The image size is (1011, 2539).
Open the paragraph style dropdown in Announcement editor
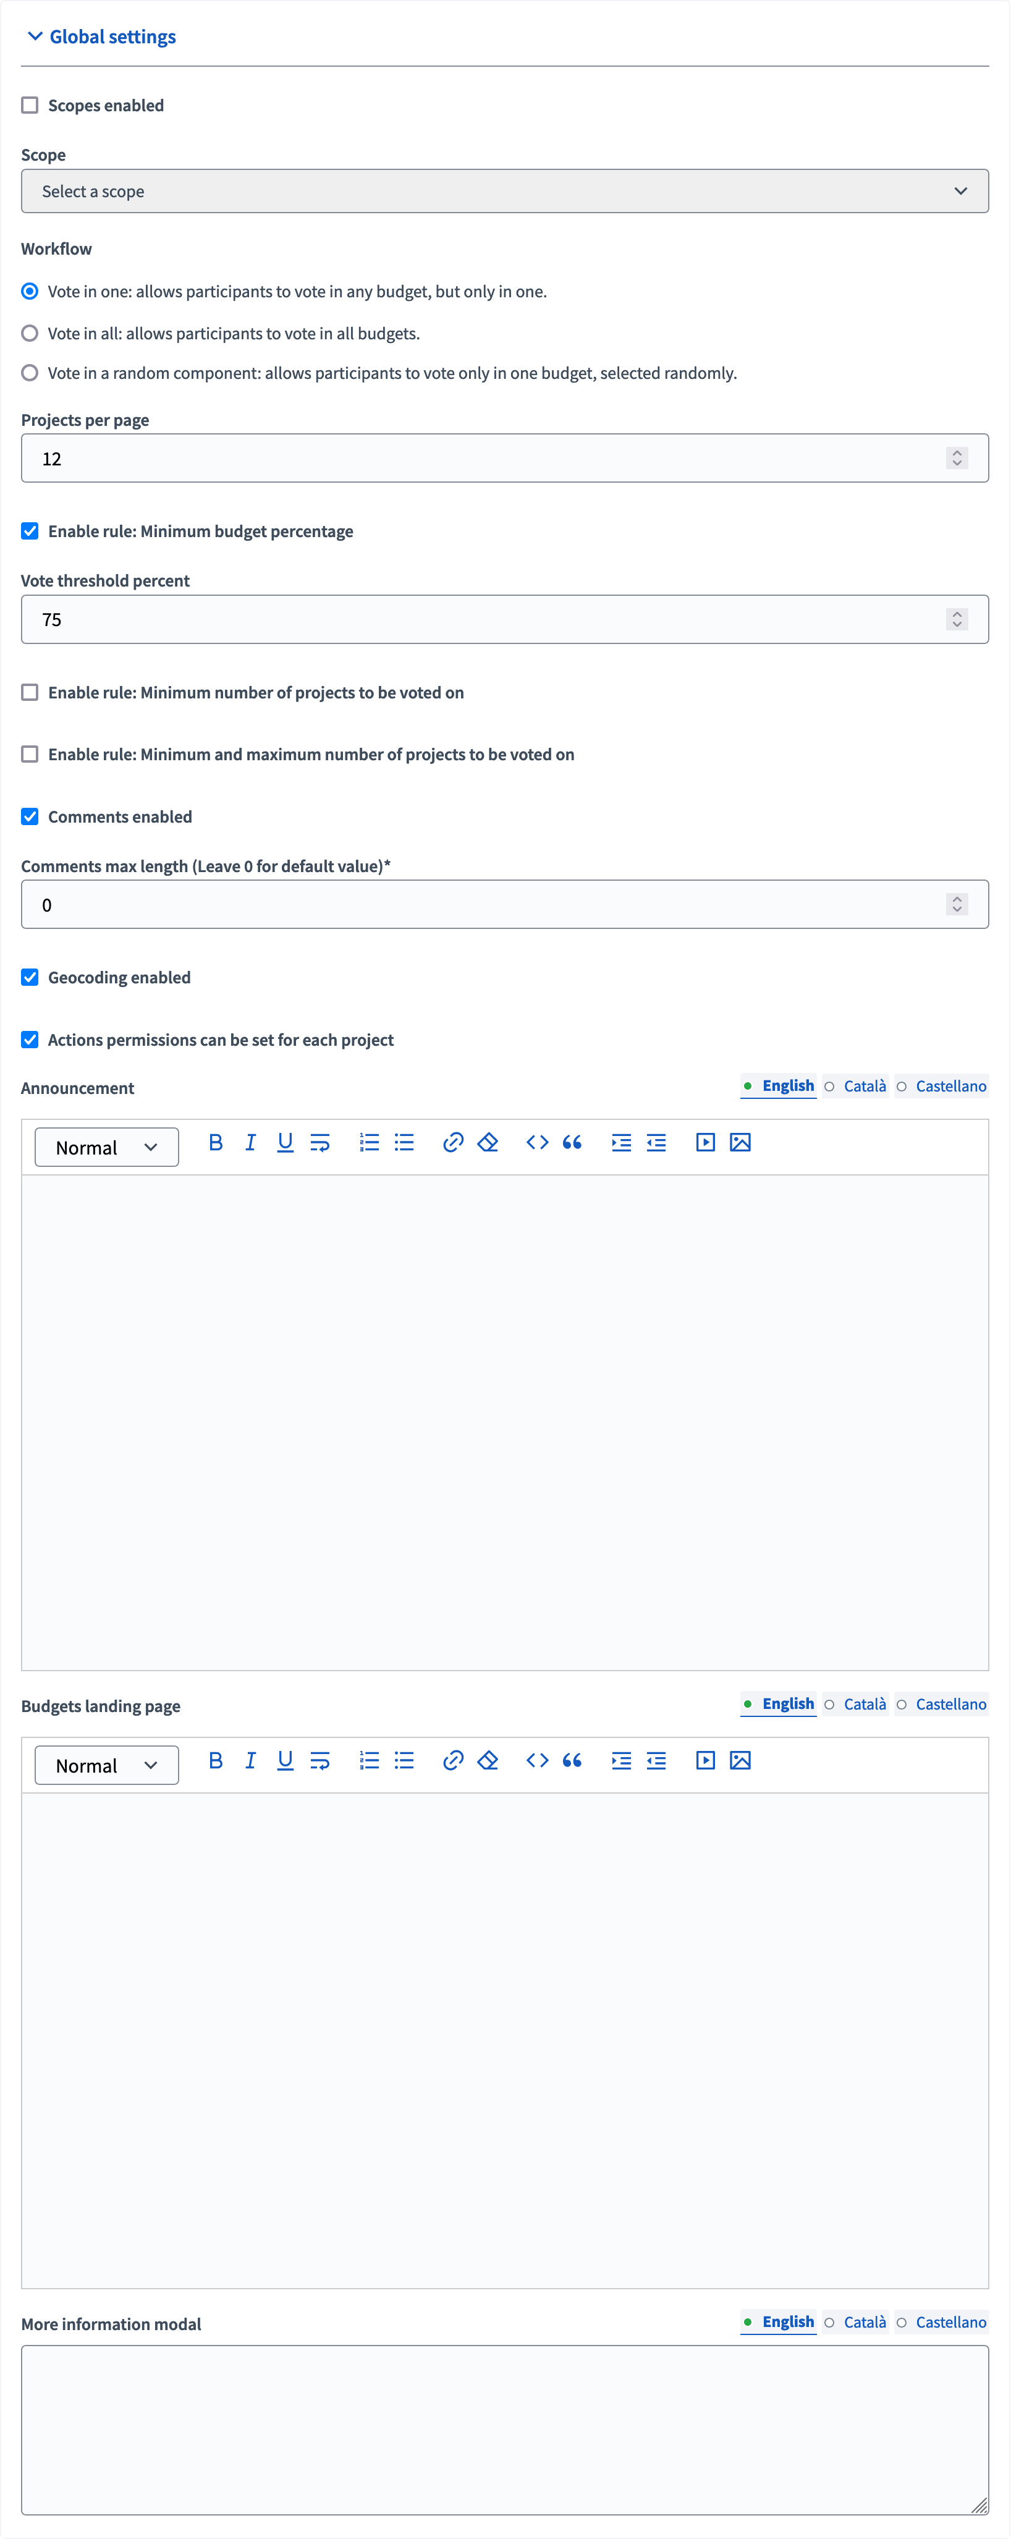pos(106,1147)
